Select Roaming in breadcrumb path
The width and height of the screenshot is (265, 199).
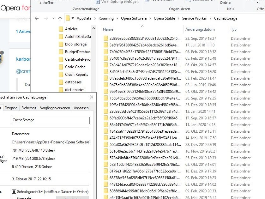click(x=106, y=18)
